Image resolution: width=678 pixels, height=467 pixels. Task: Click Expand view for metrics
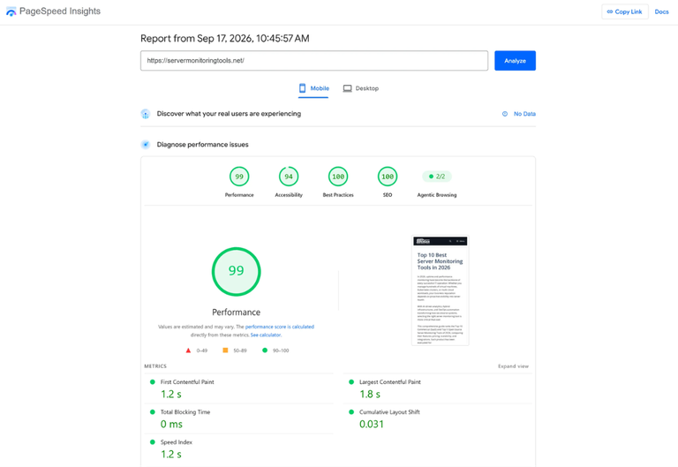pyautogui.click(x=513, y=366)
